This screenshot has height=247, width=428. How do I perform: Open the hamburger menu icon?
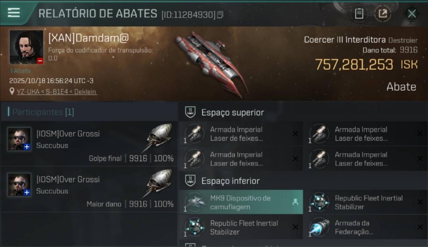coord(13,13)
